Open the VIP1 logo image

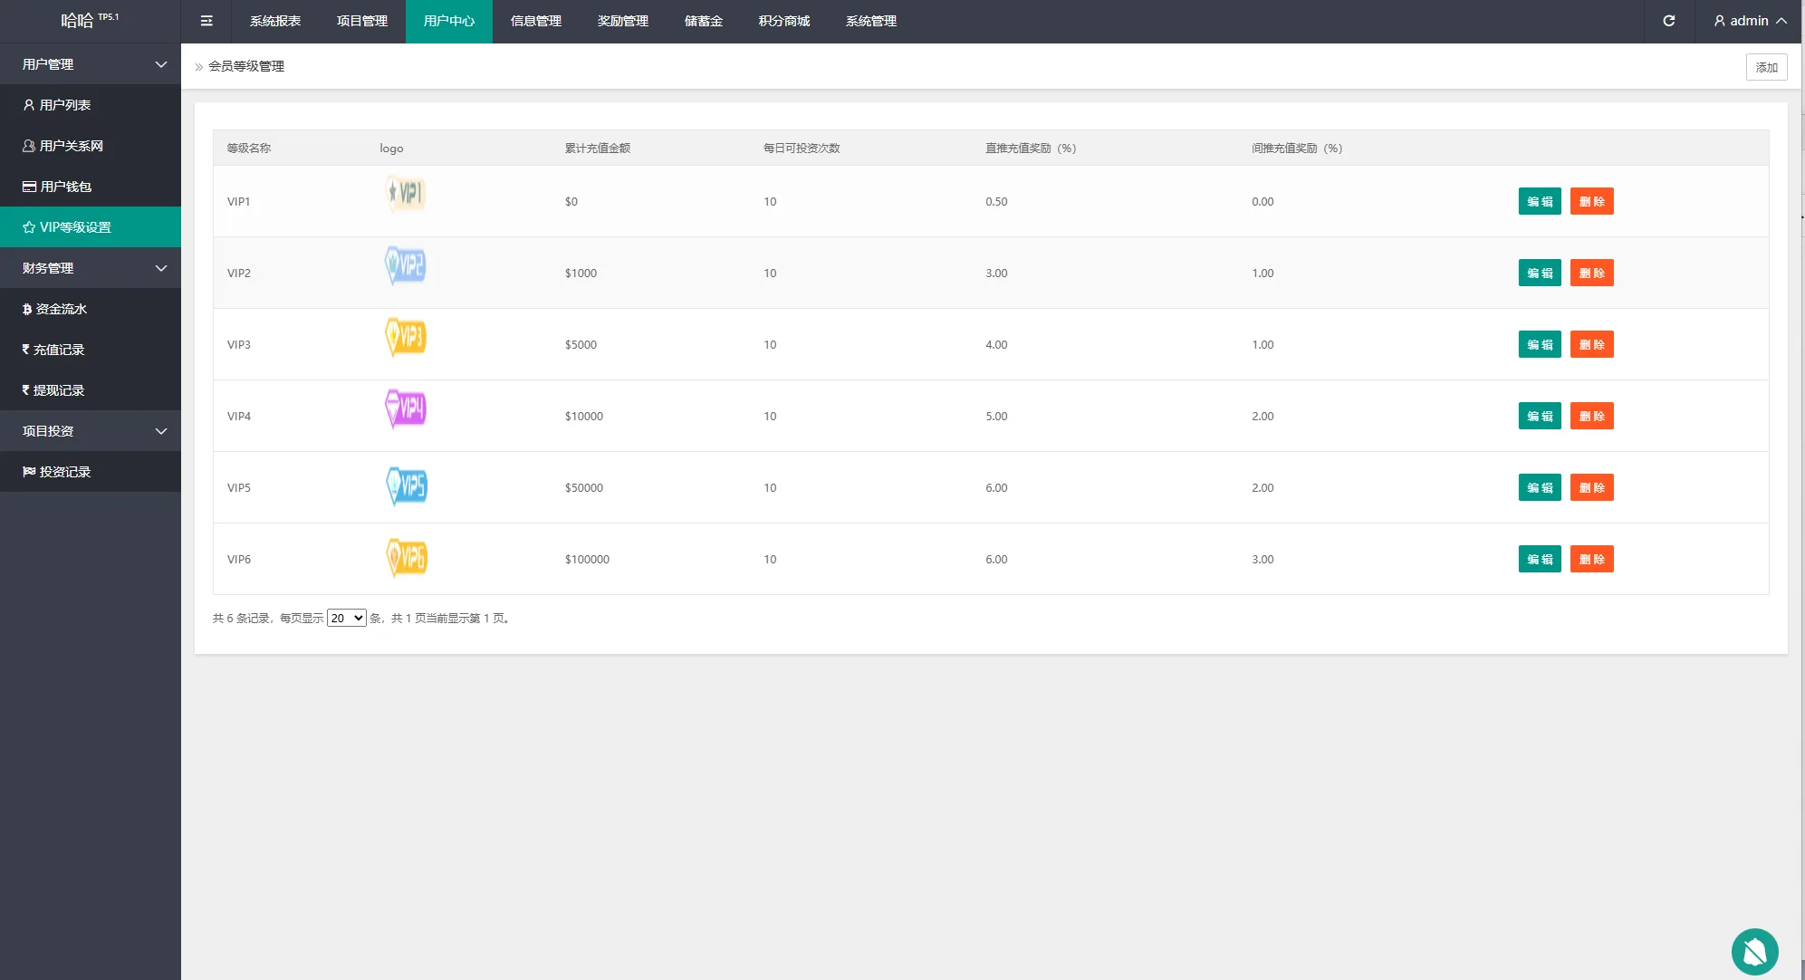click(x=406, y=194)
